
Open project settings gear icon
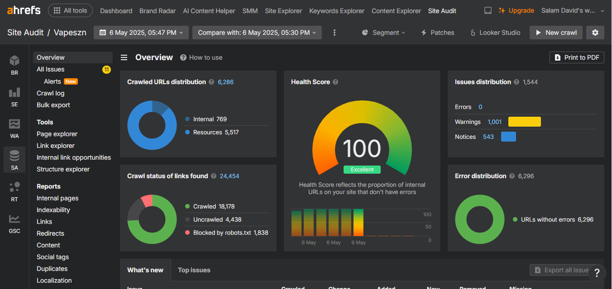595,33
